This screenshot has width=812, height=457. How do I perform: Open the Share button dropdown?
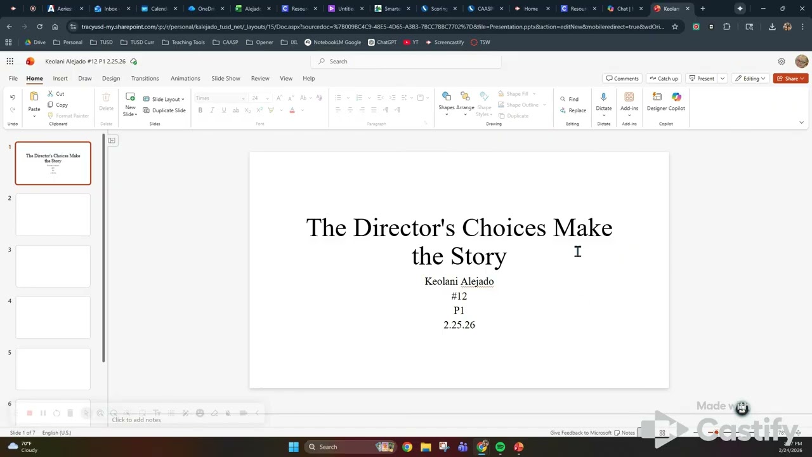(x=802, y=79)
